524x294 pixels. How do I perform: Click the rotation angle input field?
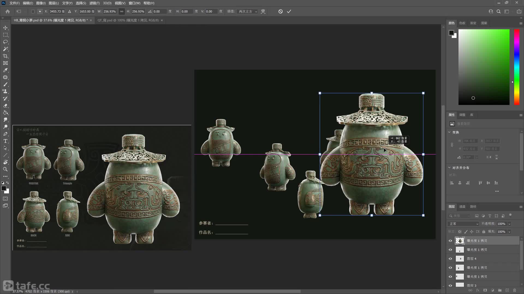click(x=159, y=11)
